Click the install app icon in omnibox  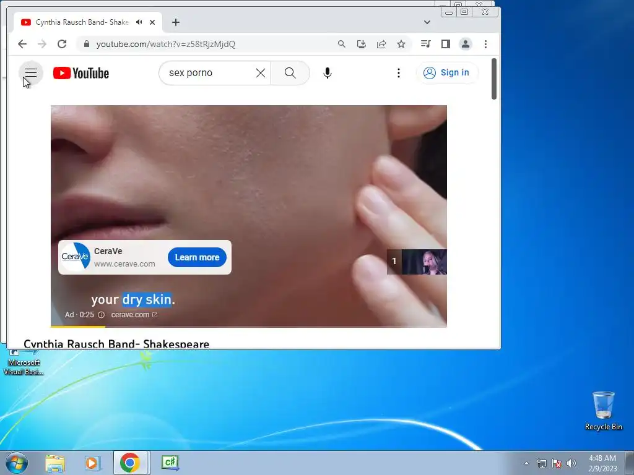(x=362, y=44)
